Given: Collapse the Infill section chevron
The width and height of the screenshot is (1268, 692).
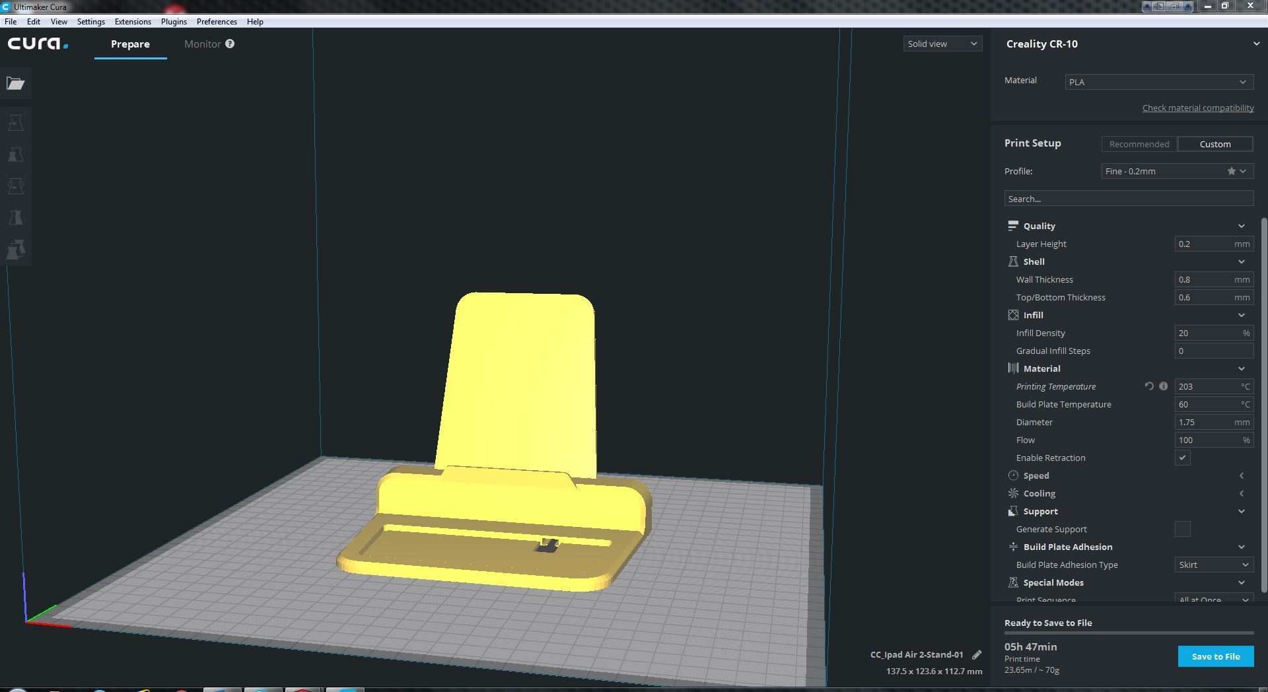Looking at the screenshot, I should tap(1242, 315).
